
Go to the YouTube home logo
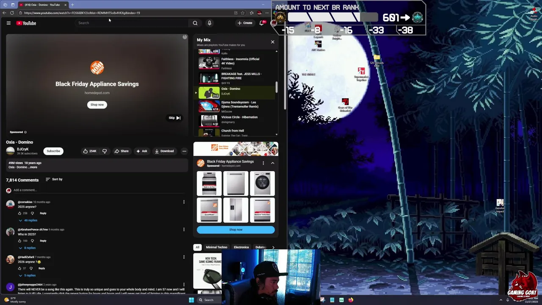pyautogui.click(x=26, y=23)
